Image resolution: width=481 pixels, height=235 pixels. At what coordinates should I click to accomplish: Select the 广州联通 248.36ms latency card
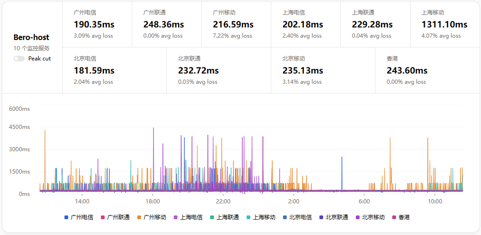pos(167,24)
